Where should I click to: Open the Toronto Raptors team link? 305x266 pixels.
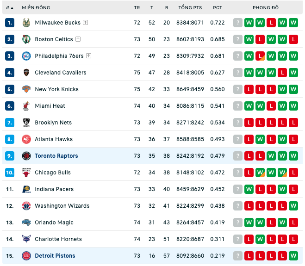click(56, 156)
